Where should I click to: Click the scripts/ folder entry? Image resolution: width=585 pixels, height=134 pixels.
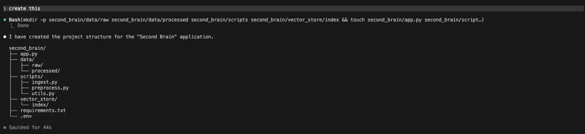tap(31, 77)
